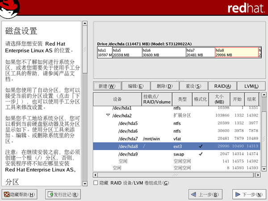
Task: Sort by Mount point/RAID/Volume column header
Action: (157, 99)
